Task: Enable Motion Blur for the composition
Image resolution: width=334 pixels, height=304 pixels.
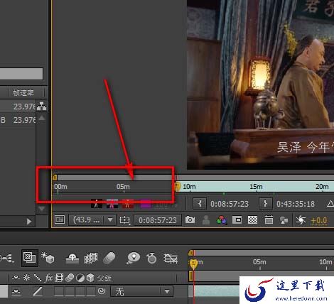Action: [109, 258]
